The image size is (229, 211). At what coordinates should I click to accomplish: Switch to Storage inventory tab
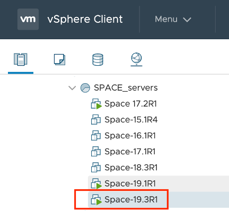(x=98, y=59)
